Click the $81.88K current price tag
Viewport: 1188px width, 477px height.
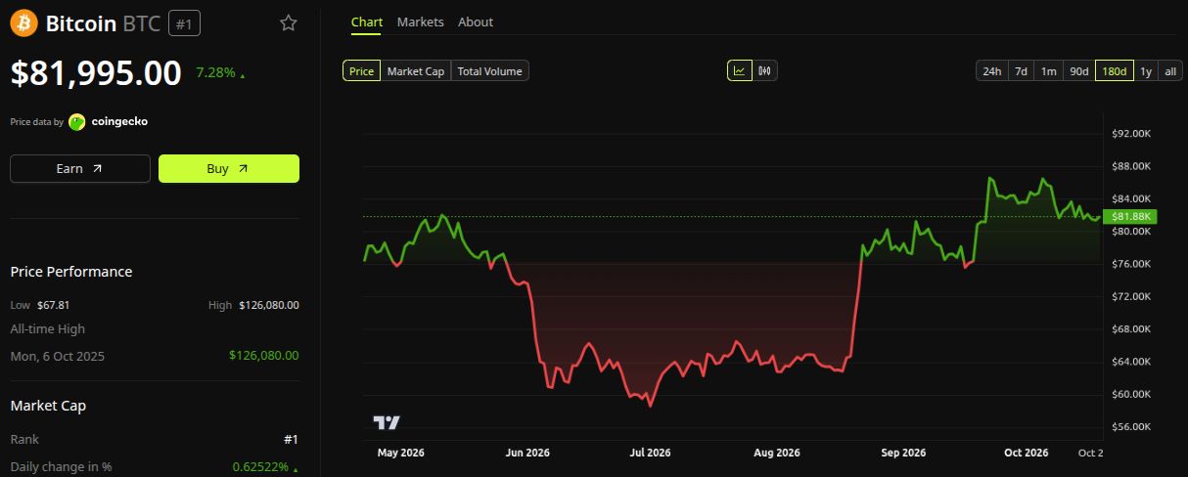(1130, 216)
